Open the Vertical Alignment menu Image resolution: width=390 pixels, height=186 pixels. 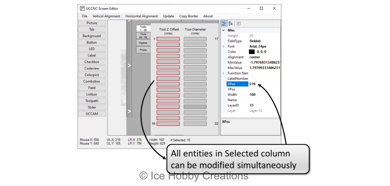click(x=106, y=16)
